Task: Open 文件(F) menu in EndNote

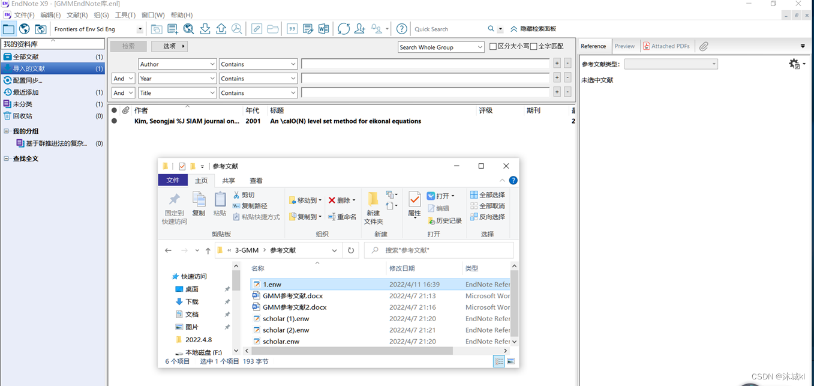Action: 24,15
